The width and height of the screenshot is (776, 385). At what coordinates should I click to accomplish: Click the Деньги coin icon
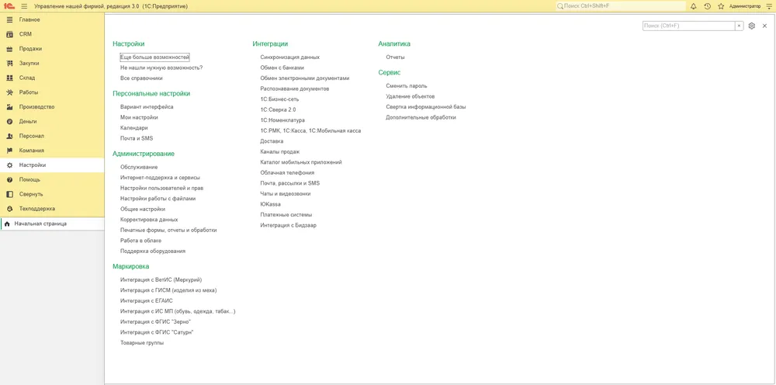(9, 121)
